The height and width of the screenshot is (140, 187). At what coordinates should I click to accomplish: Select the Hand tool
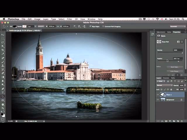click(x=3, y=104)
